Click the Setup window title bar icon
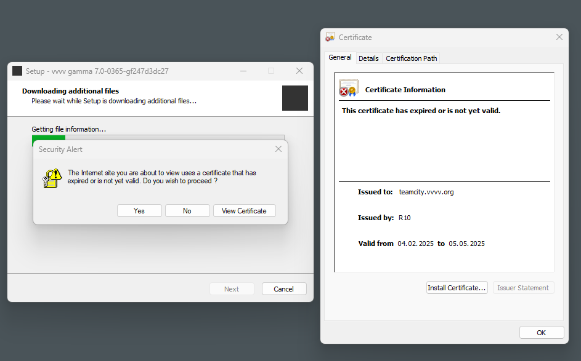This screenshot has width=581, height=361. point(17,71)
